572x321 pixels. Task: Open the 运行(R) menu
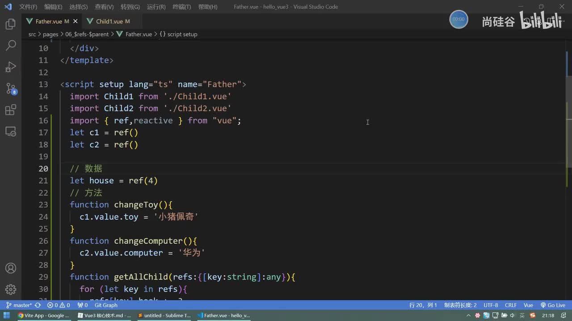[x=156, y=7]
